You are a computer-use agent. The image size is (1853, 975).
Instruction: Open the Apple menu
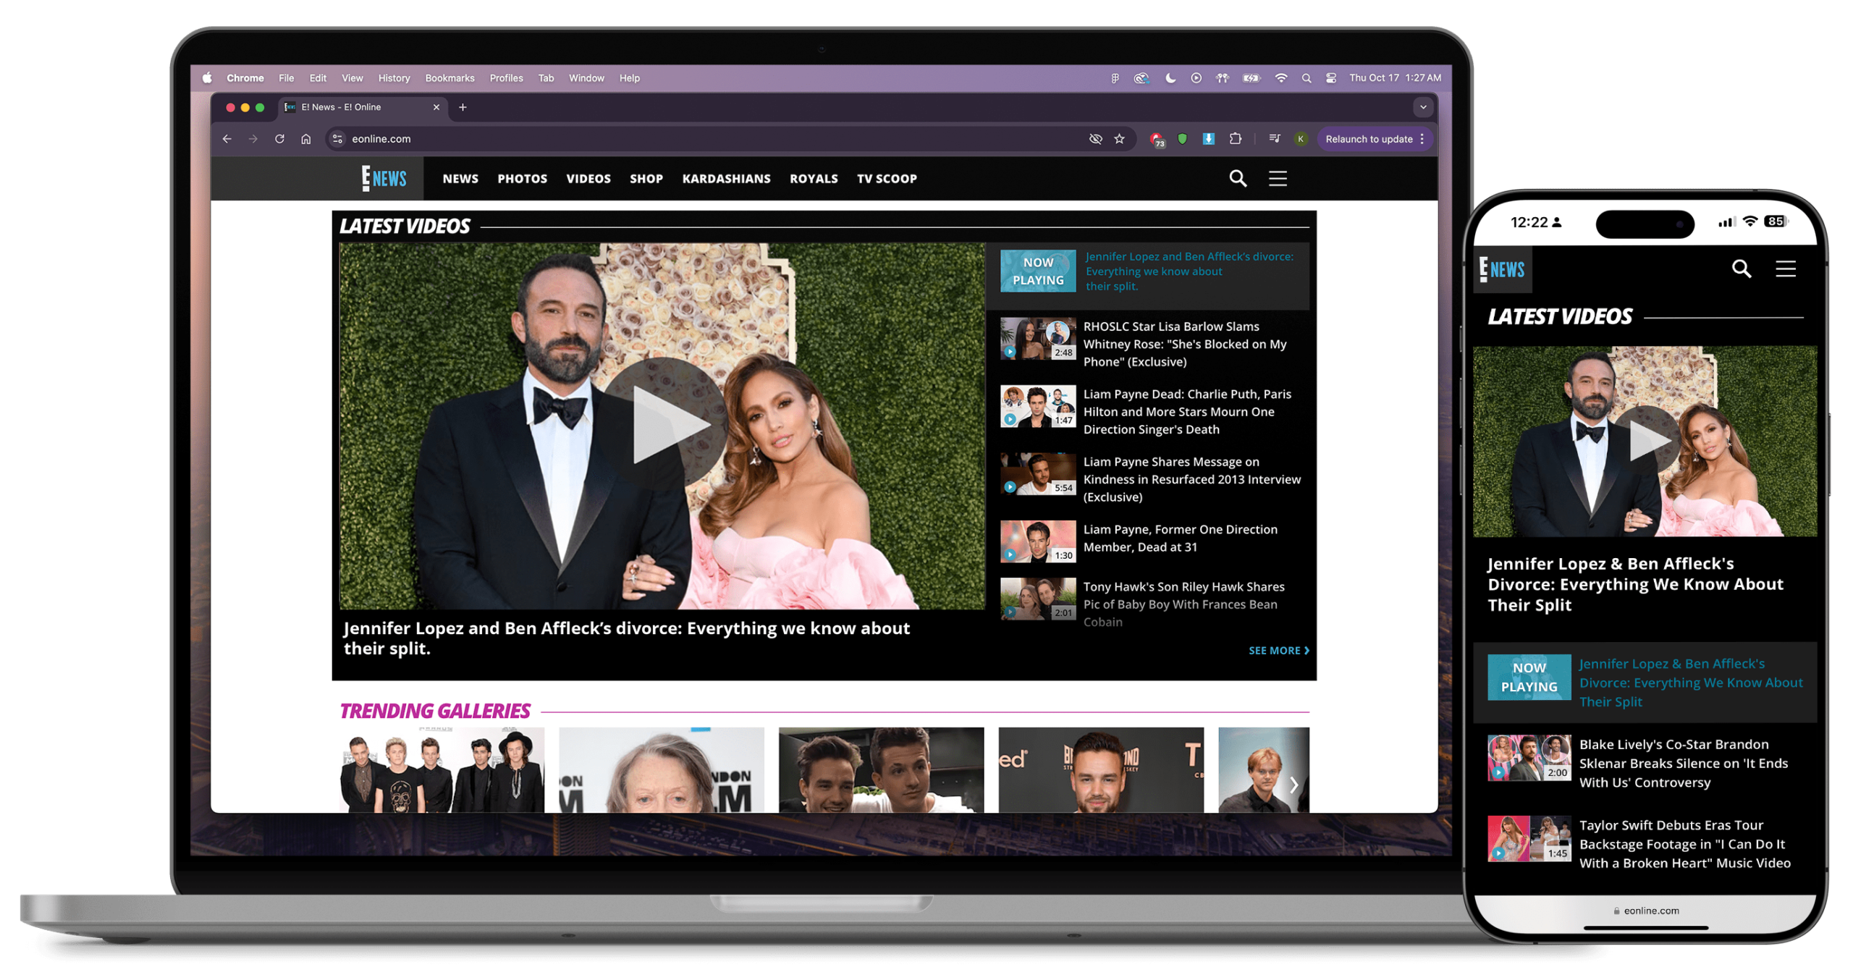(x=207, y=77)
